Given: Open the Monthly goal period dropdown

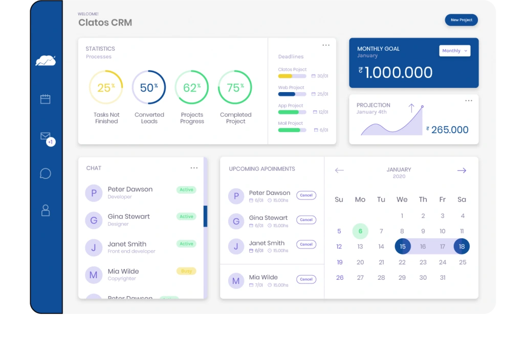Looking at the screenshot, I should click(454, 51).
